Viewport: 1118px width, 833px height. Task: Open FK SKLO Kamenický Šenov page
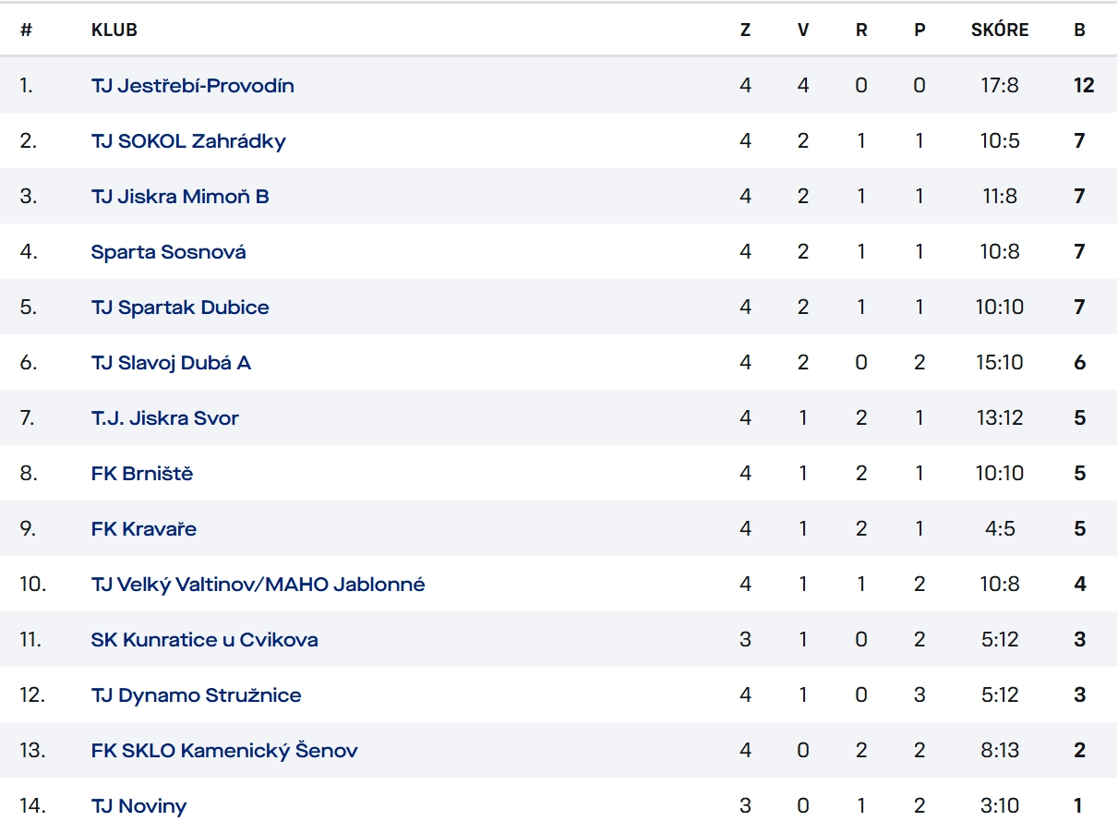click(224, 751)
